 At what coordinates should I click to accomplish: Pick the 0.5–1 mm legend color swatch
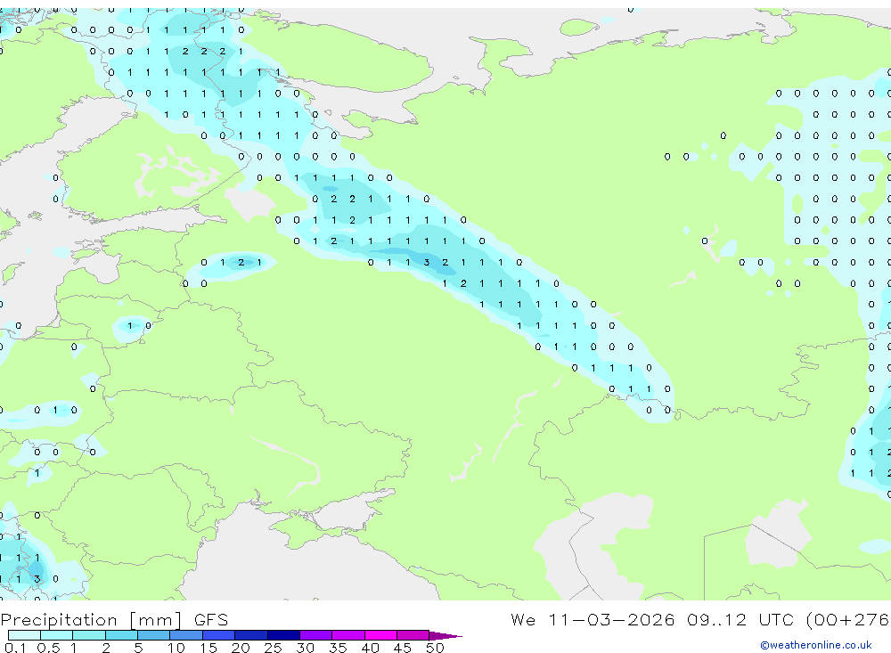pyautogui.click(x=56, y=635)
